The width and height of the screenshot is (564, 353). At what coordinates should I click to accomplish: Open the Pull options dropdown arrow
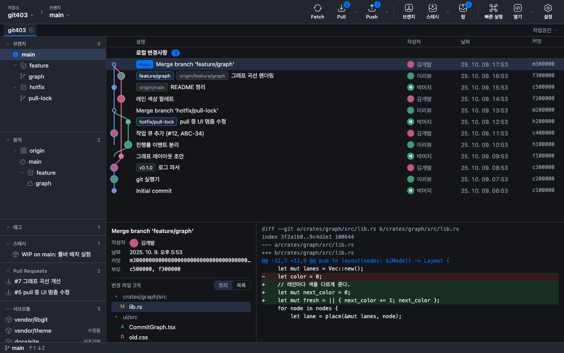[x=356, y=12]
